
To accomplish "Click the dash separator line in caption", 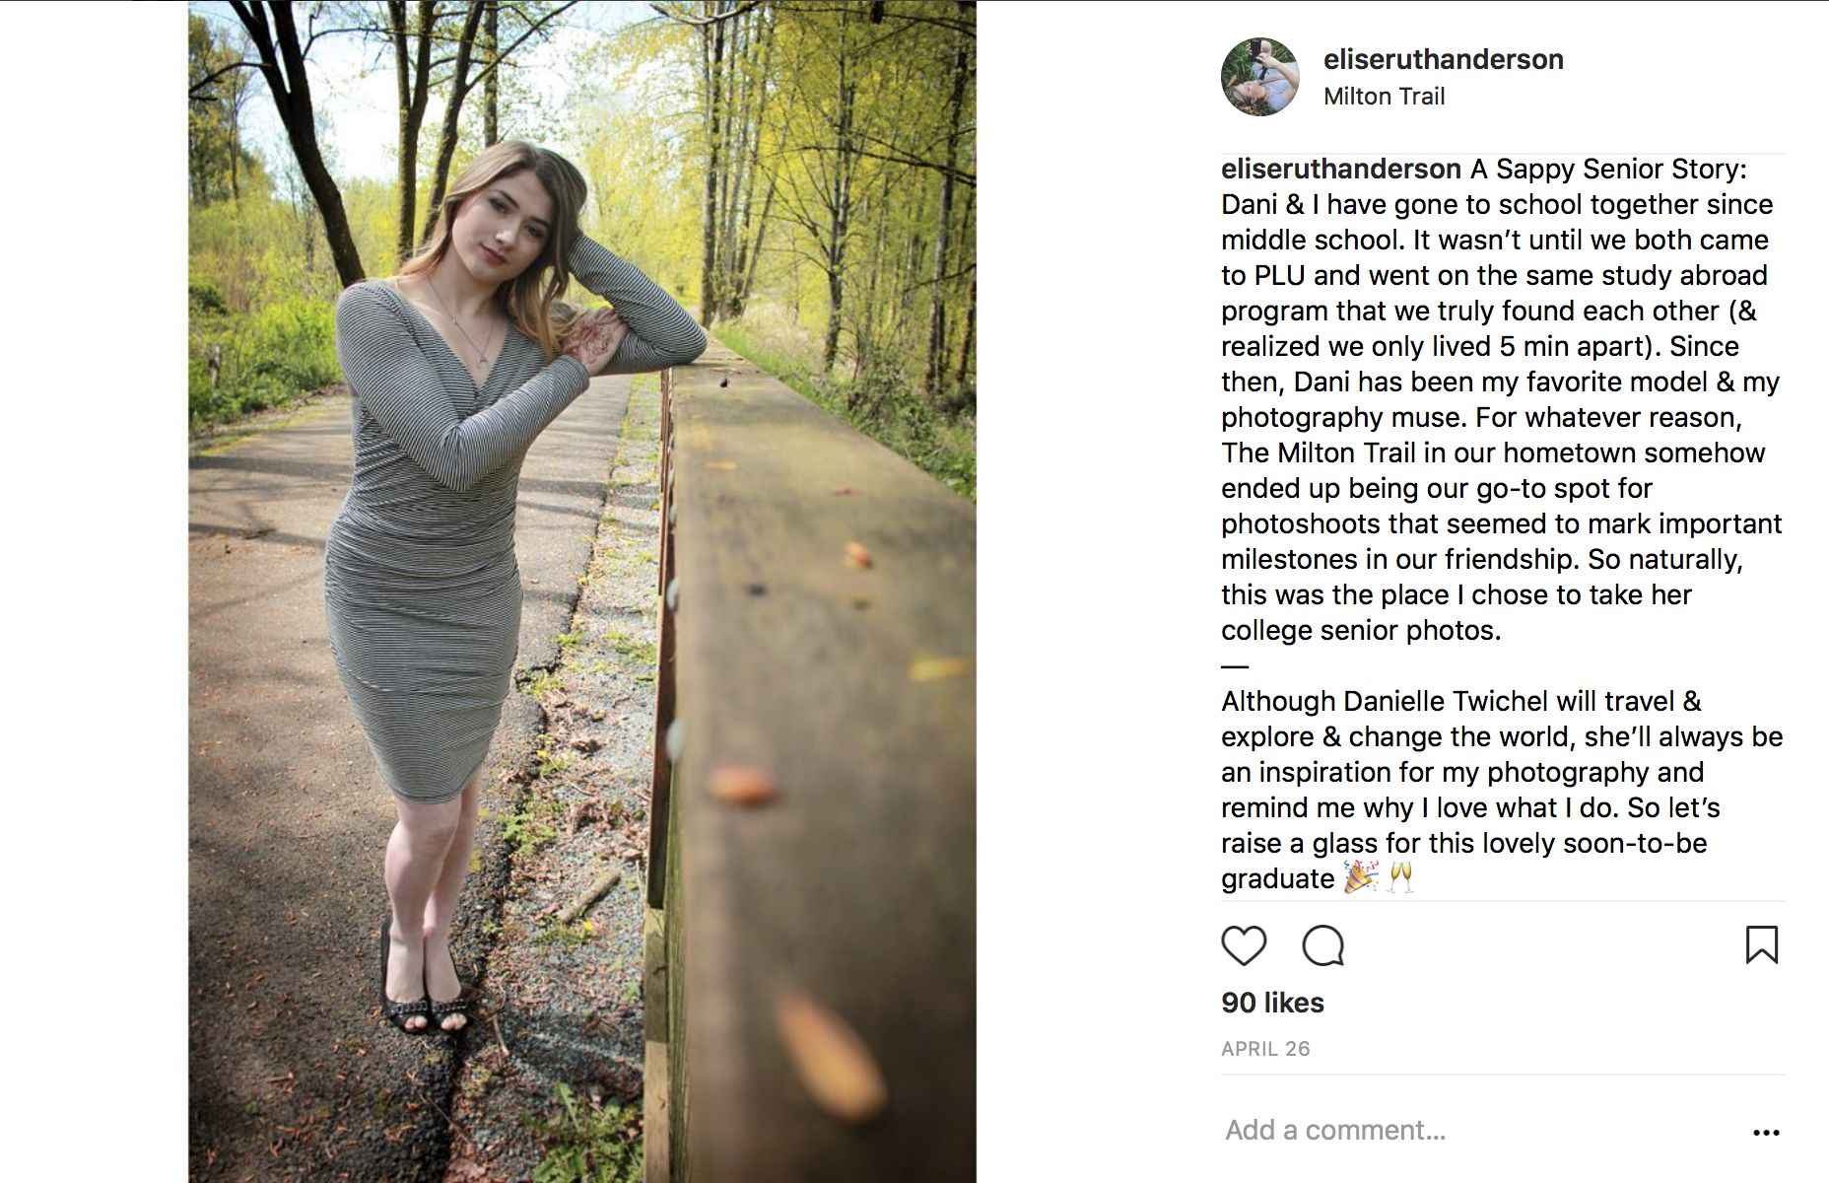I will coord(1235,666).
